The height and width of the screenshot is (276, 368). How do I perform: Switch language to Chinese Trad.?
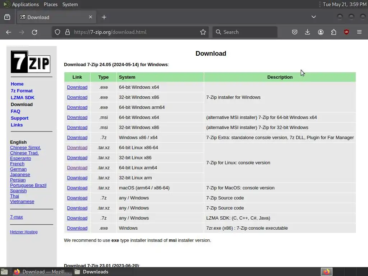coord(24,153)
